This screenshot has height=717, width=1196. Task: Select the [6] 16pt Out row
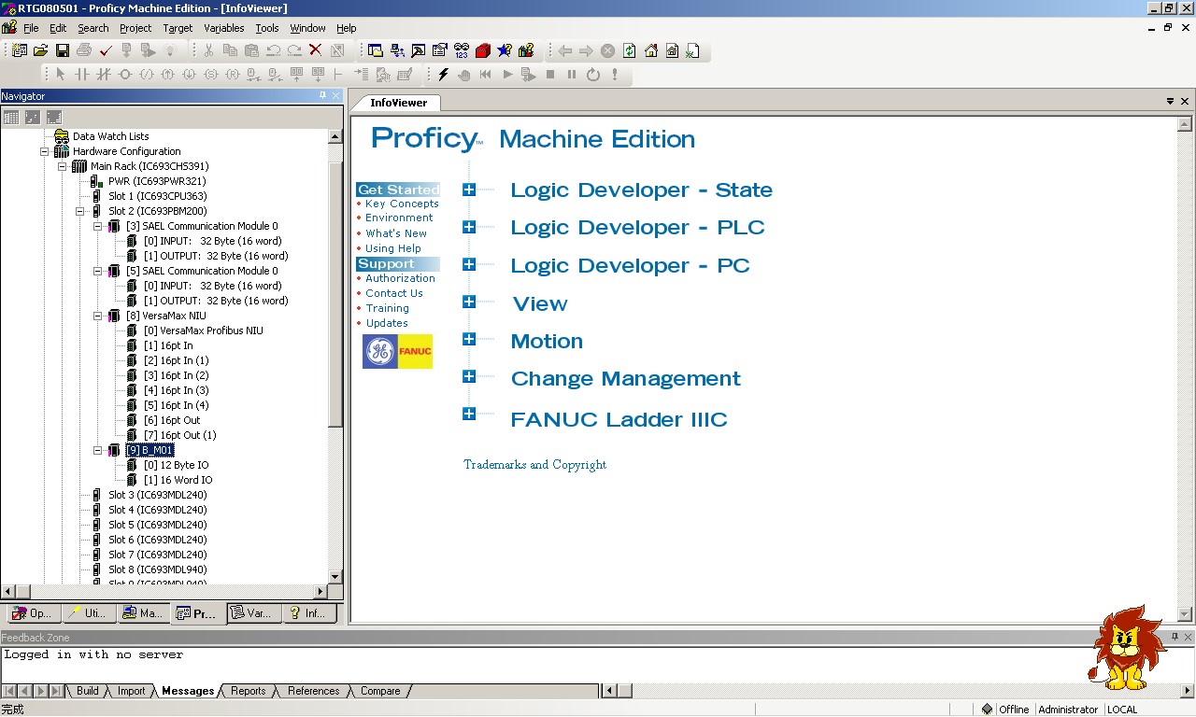172,420
